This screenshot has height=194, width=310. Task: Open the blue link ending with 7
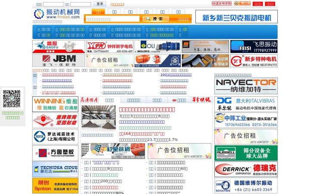(x=118, y=92)
